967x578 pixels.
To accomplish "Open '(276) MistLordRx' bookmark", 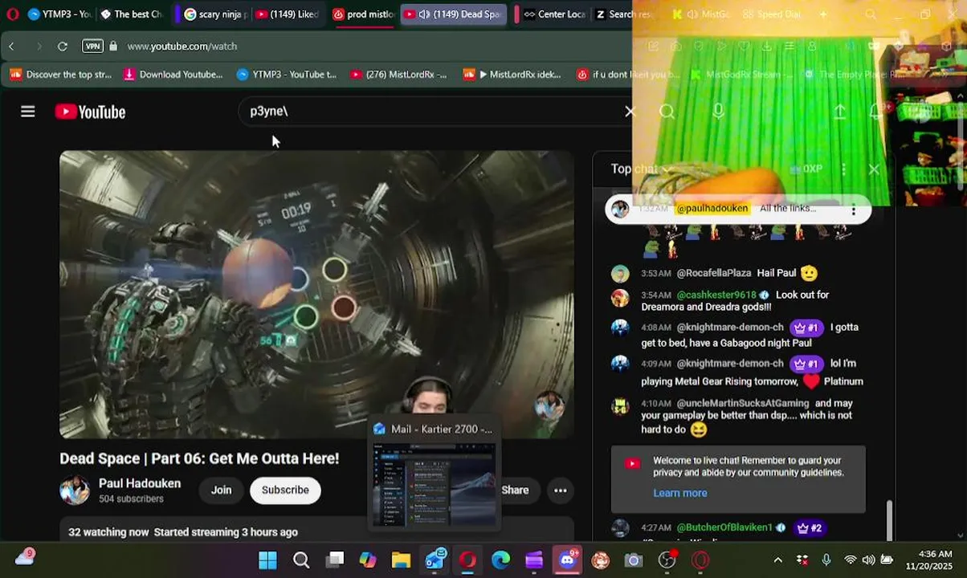I will (398, 75).
